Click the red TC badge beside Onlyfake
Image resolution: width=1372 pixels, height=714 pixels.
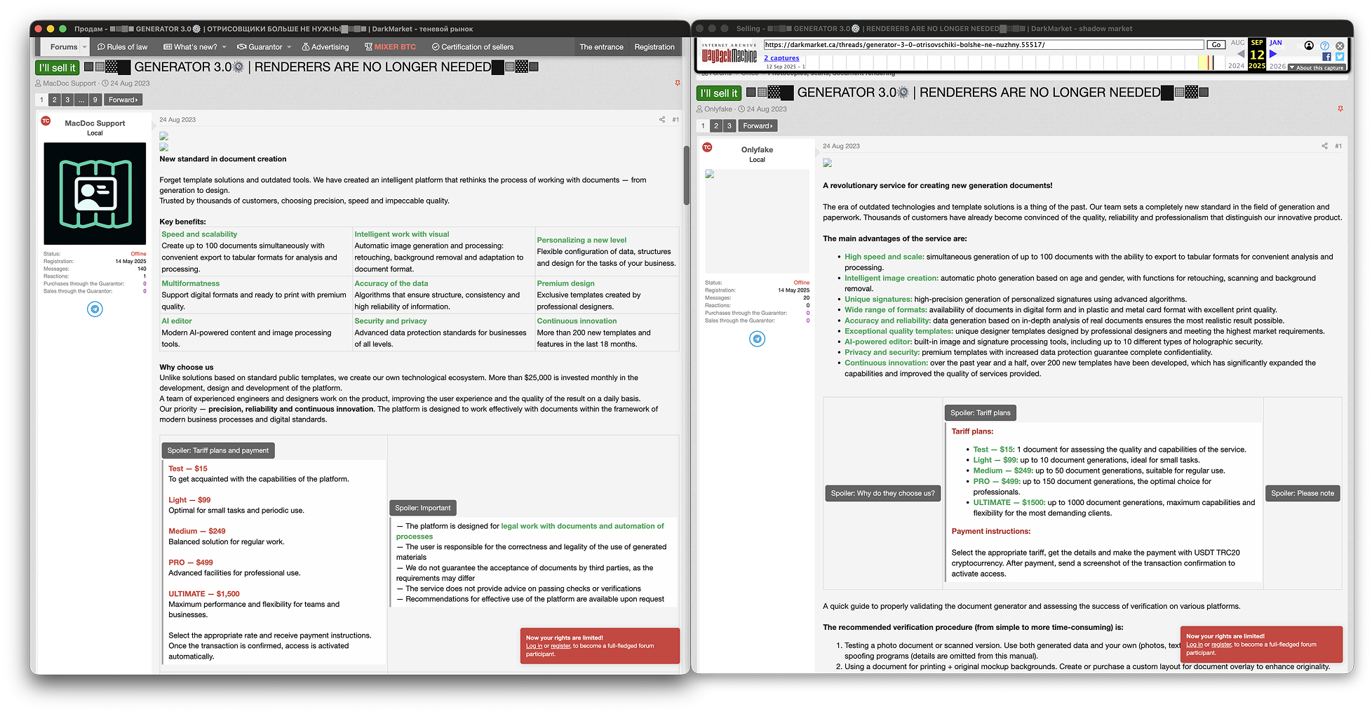[707, 147]
